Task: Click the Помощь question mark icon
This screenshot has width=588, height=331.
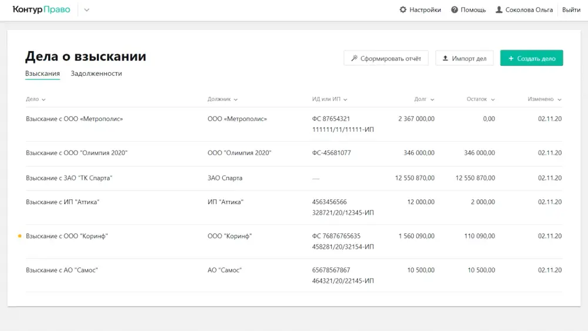Action: (x=455, y=10)
